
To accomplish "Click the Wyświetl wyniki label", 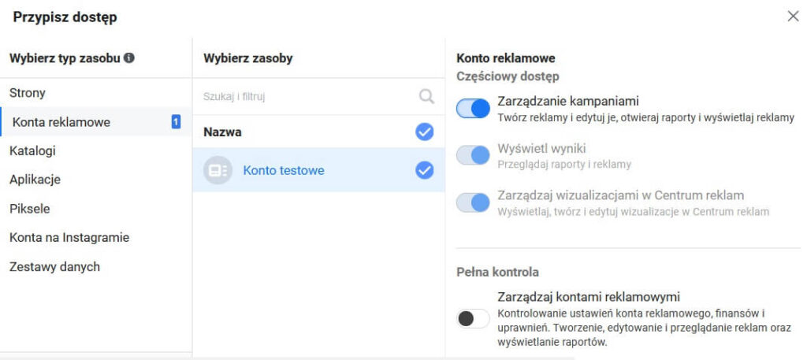I will click(542, 149).
